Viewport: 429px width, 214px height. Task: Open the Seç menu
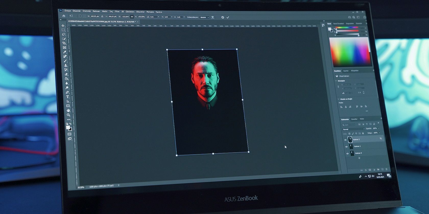(111, 11)
